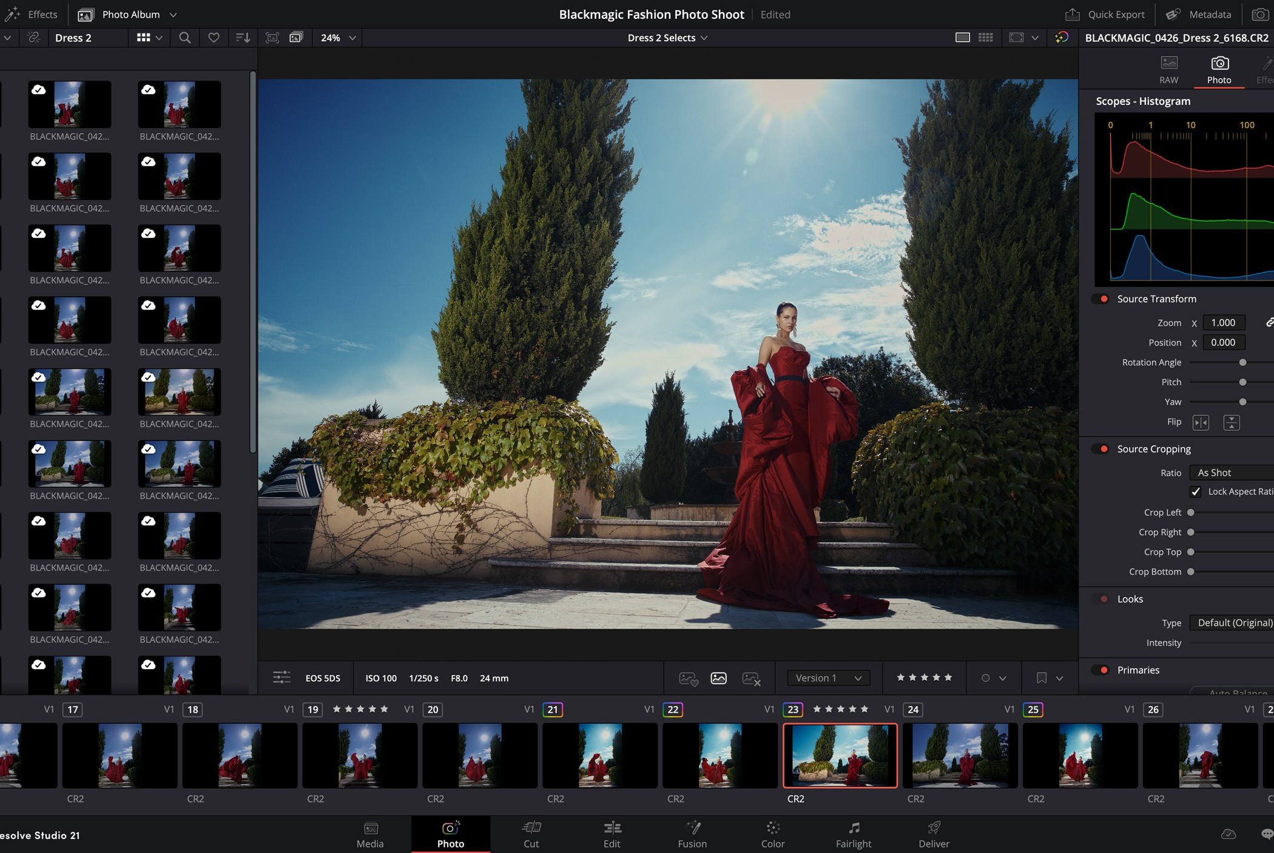Click the heart icon to filter favorites
This screenshot has width=1274, height=853.
214,38
